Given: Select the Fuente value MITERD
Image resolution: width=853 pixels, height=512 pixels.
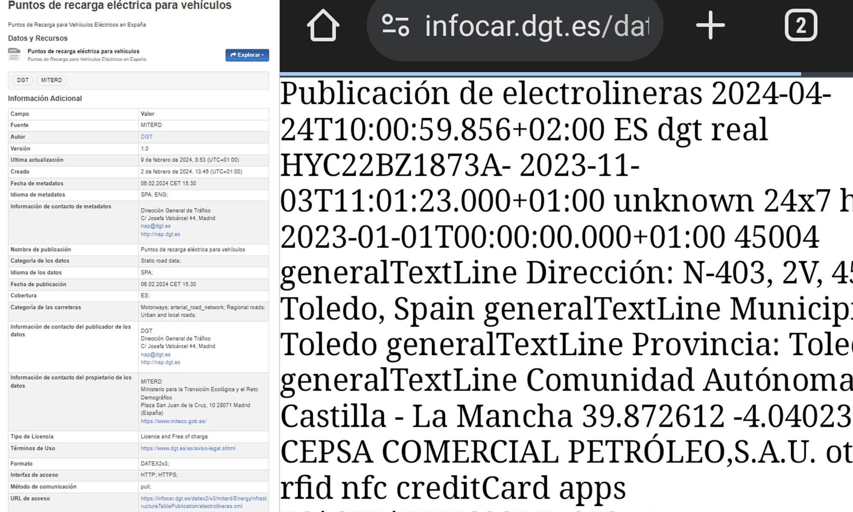Looking at the screenshot, I should (x=151, y=125).
